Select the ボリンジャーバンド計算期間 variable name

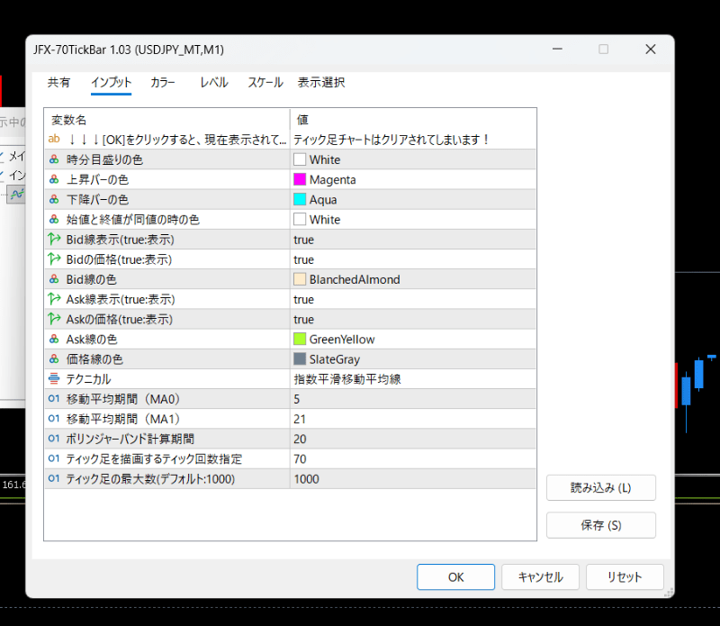click(130, 439)
